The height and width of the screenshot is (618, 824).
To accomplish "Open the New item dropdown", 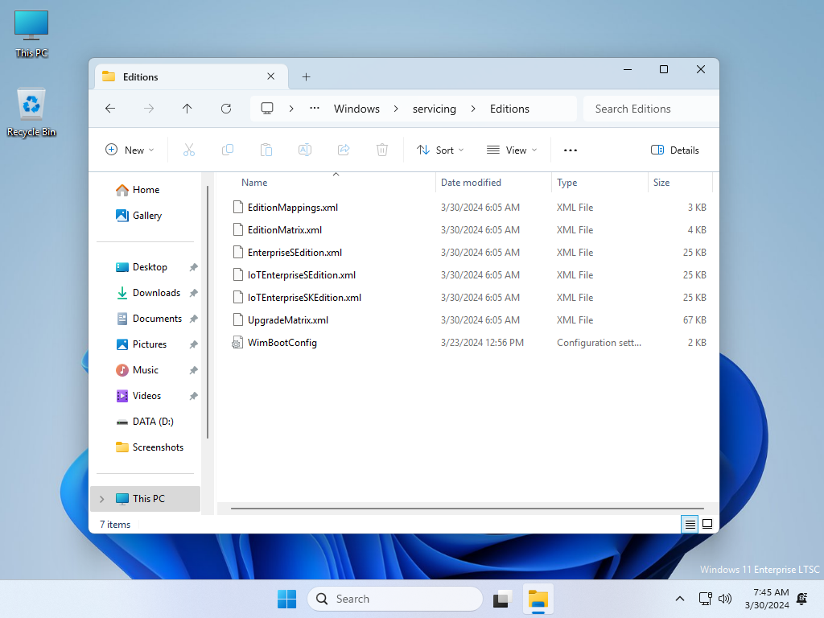I will (130, 150).
